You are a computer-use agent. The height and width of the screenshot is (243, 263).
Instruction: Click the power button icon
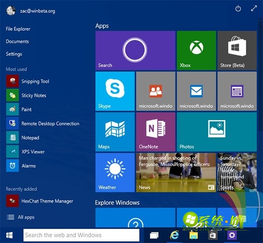pos(238,9)
